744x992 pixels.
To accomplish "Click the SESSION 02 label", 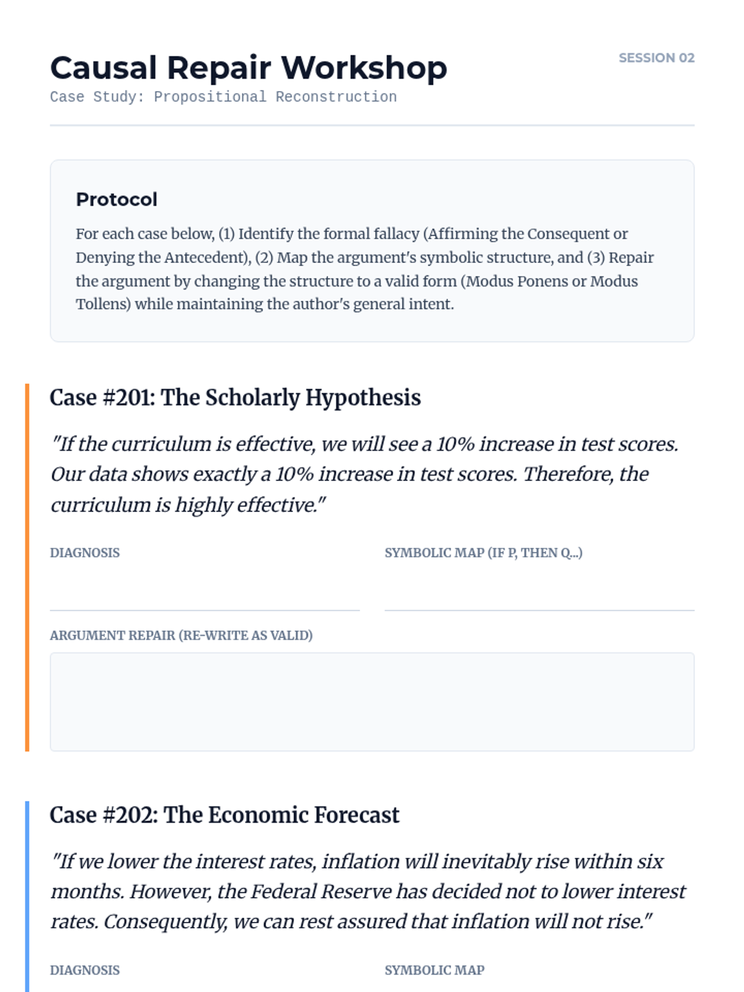I will (657, 58).
